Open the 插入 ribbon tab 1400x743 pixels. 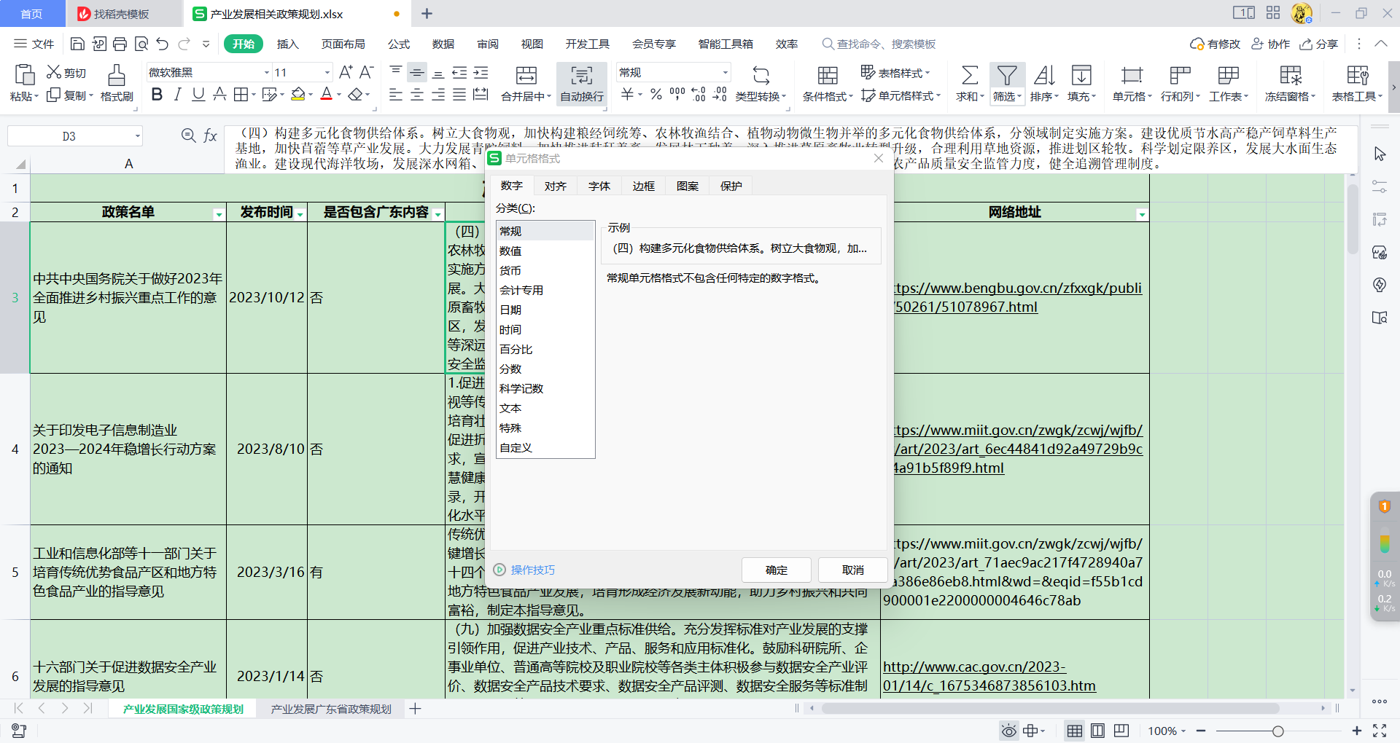pos(287,44)
